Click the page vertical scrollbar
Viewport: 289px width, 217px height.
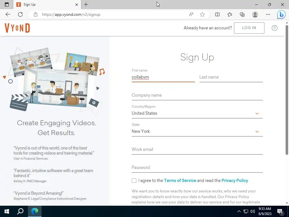point(287,90)
